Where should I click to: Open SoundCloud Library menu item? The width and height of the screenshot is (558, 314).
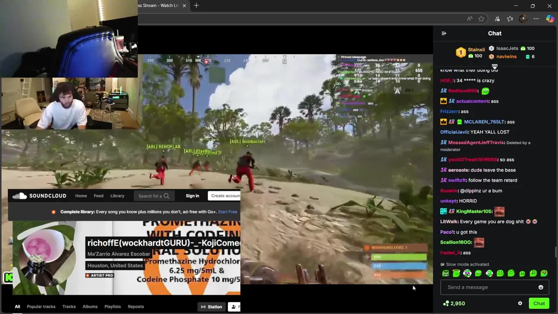(x=117, y=196)
